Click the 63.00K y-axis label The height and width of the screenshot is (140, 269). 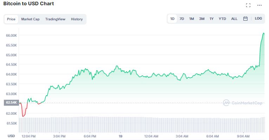11,94
